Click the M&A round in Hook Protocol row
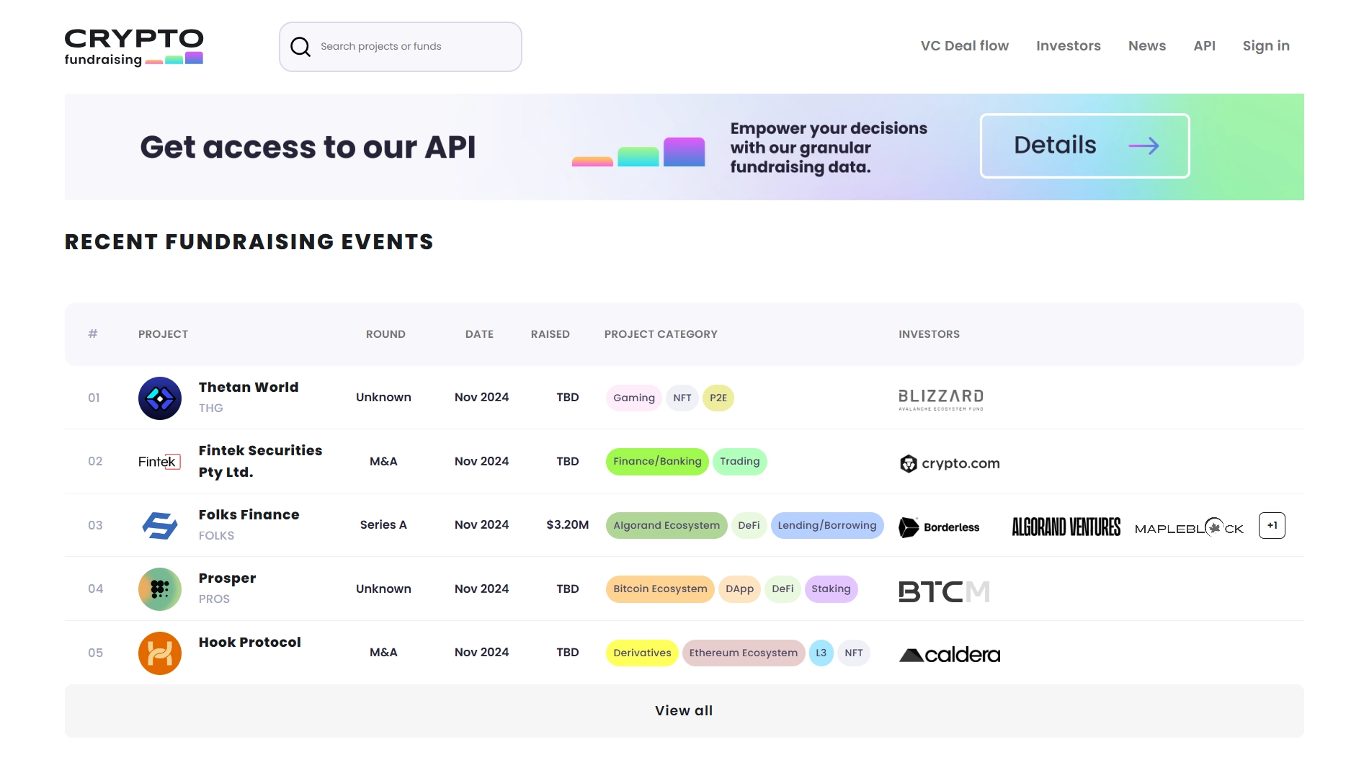This screenshot has width=1364, height=778. (x=383, y=653)
